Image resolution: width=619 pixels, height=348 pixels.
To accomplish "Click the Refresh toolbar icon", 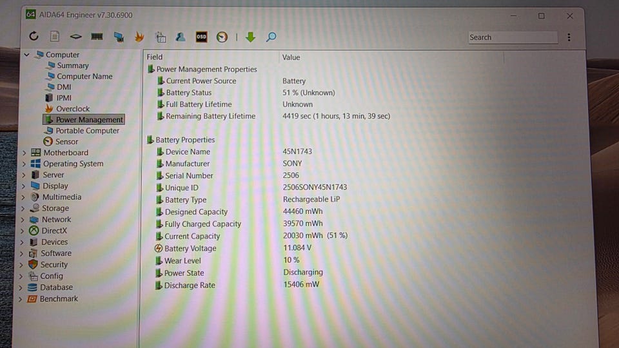I will [34, 36].
